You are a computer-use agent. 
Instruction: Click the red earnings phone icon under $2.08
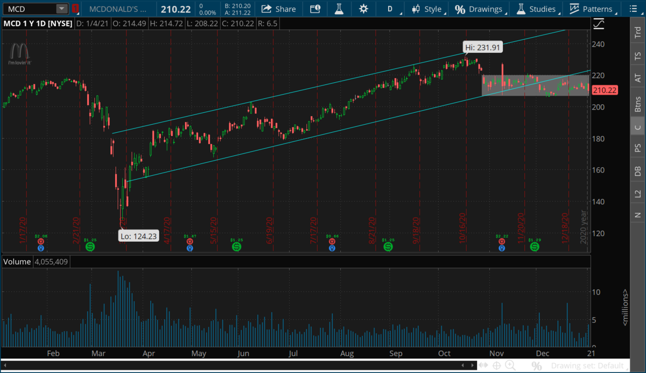point(41,242)
